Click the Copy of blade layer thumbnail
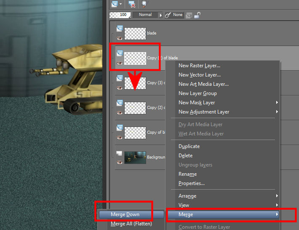The width and height of the screenshot is (299, 230). (x=135, y=133)
